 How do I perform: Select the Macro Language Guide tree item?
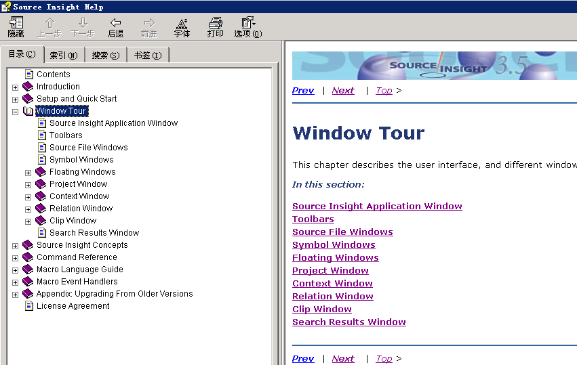(80, 270)
